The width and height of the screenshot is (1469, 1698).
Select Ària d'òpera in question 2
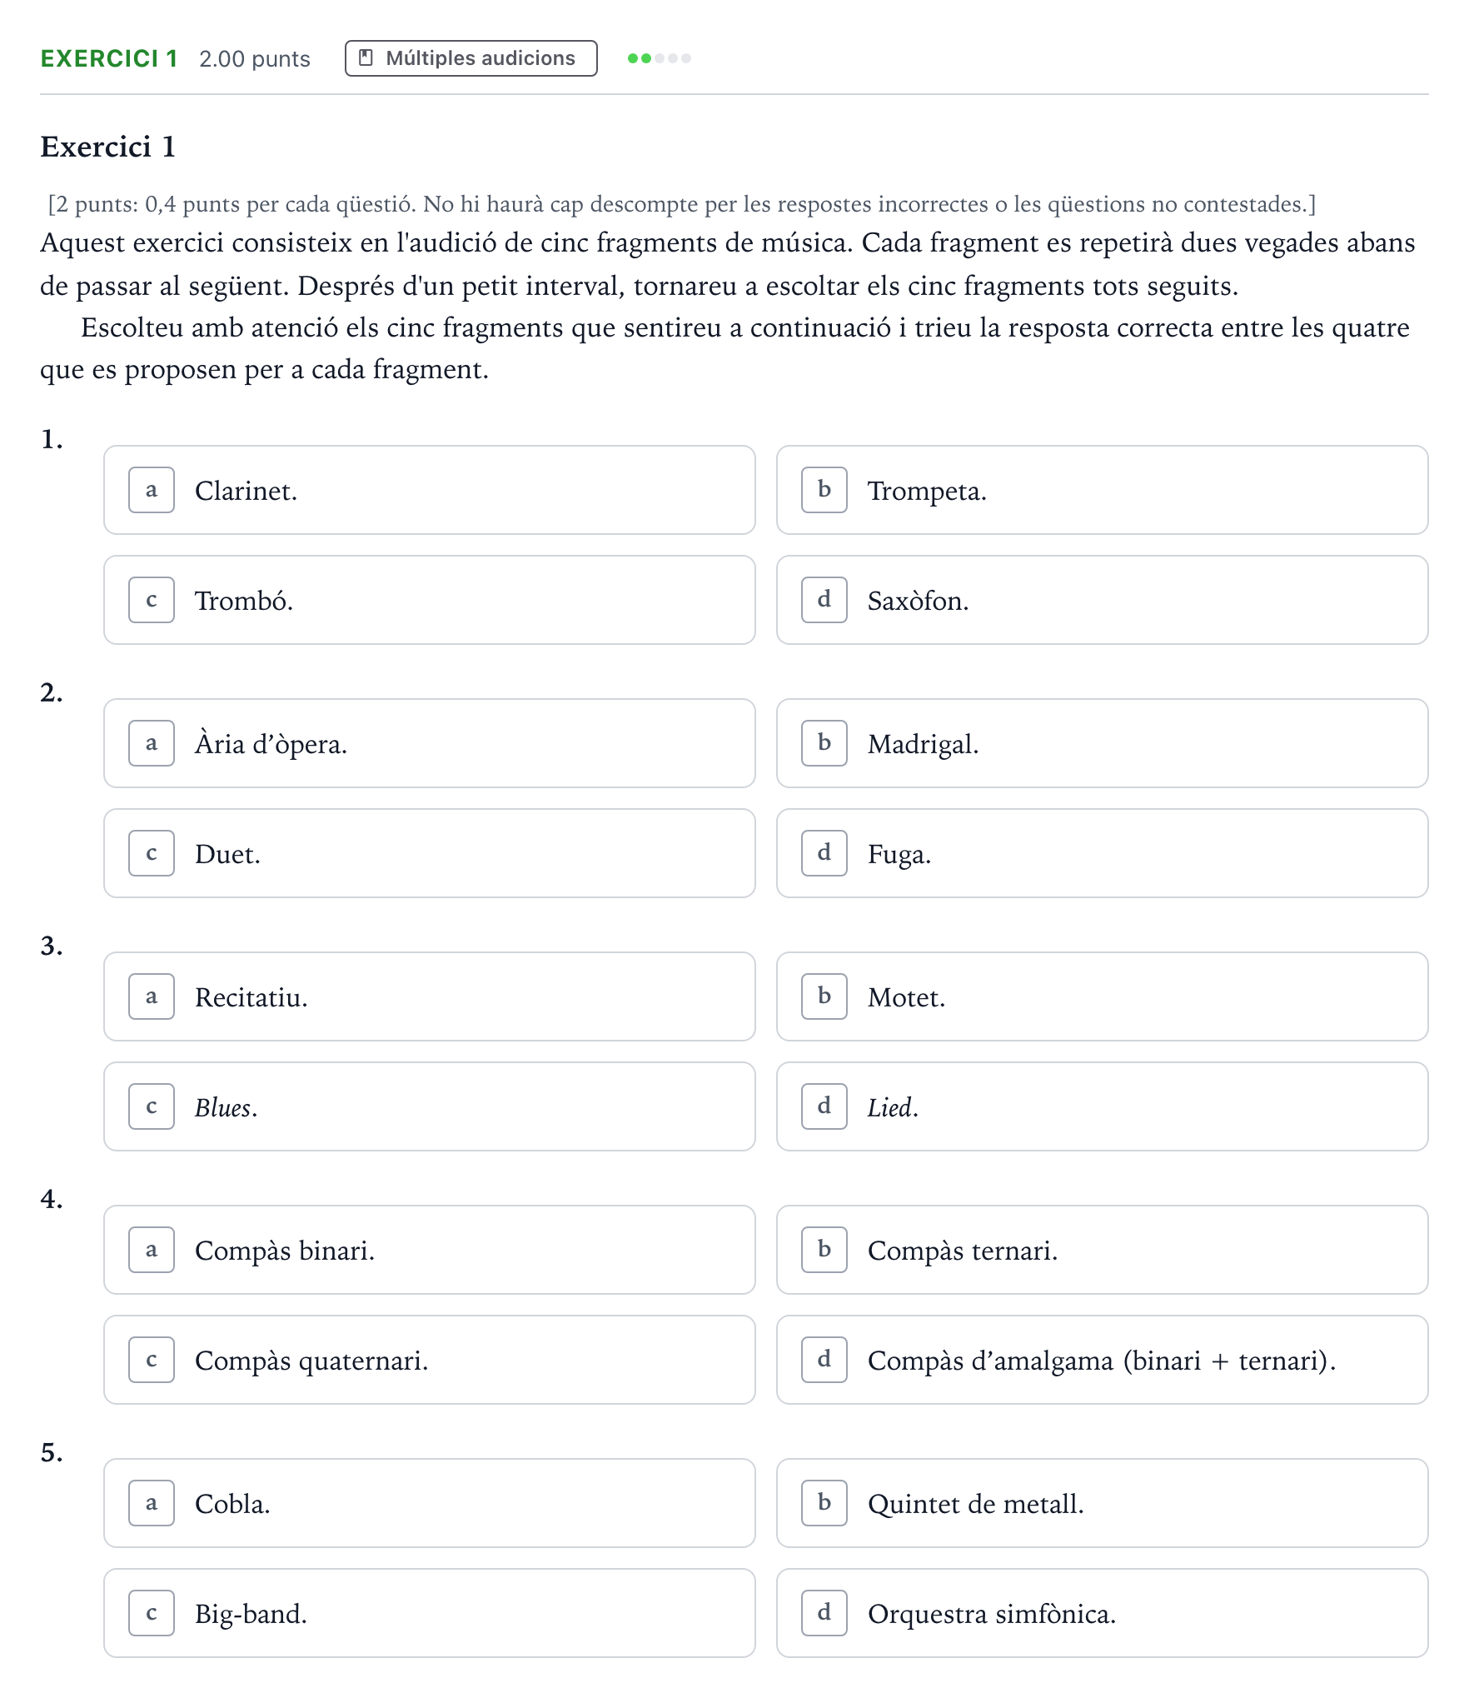pos(430,743)
